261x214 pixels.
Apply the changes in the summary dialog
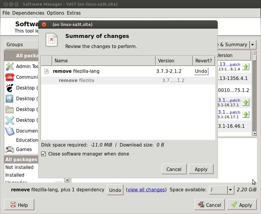pyautogui.click(x=201, y=169)
